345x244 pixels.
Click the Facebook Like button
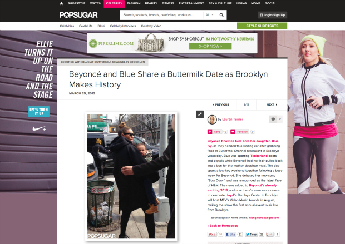tap(231, 235)
